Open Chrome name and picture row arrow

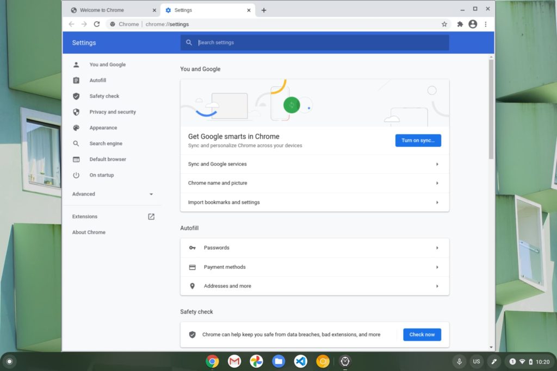point(437,184)
